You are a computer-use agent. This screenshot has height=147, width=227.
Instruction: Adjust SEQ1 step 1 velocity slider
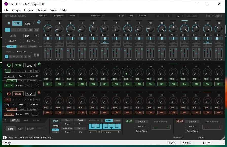coord(45,54)
